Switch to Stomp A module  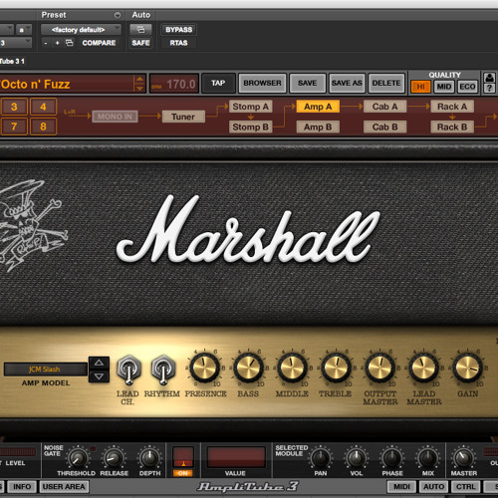251,107
